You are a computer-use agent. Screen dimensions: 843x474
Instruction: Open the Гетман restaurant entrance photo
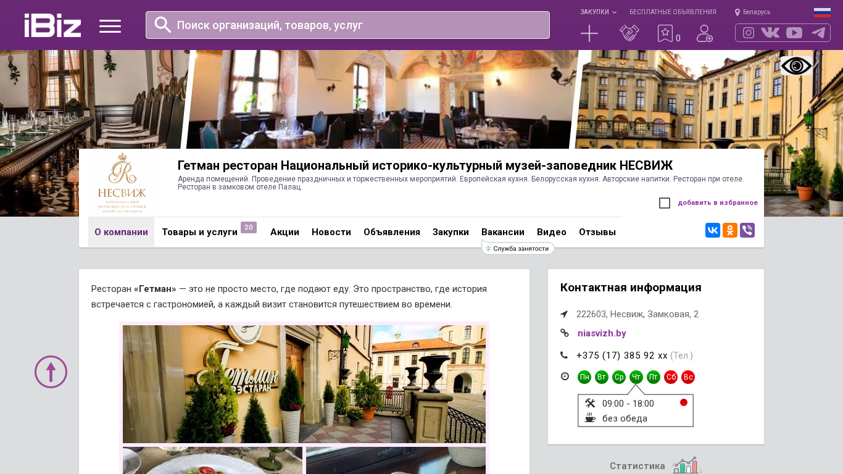click(x=304, y=384)
